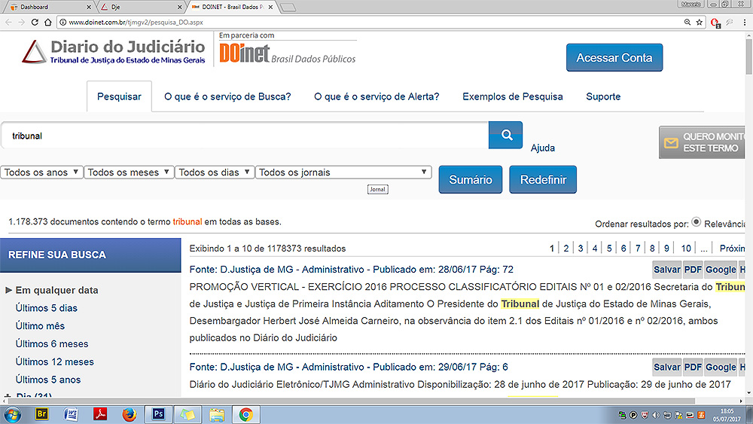Click the back navigation arrow
The width and height of the screenshot is (753, 424).
pyautogui.click(x=8, y=22)
